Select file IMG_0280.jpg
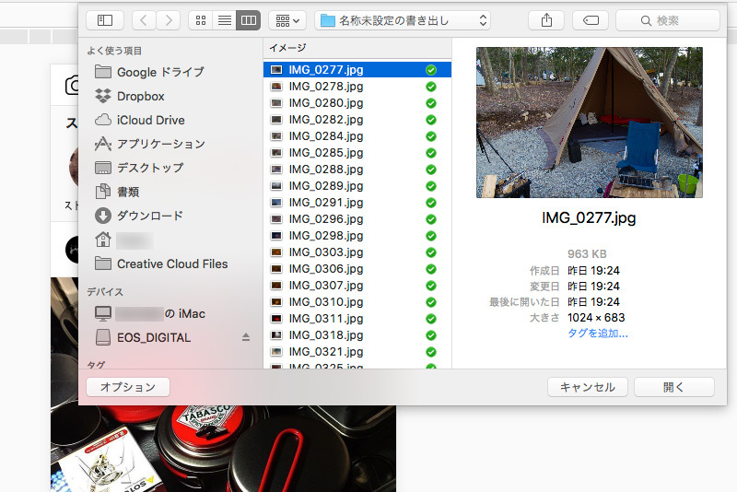This screenshot has width=737, height=492. coord(357,103)
